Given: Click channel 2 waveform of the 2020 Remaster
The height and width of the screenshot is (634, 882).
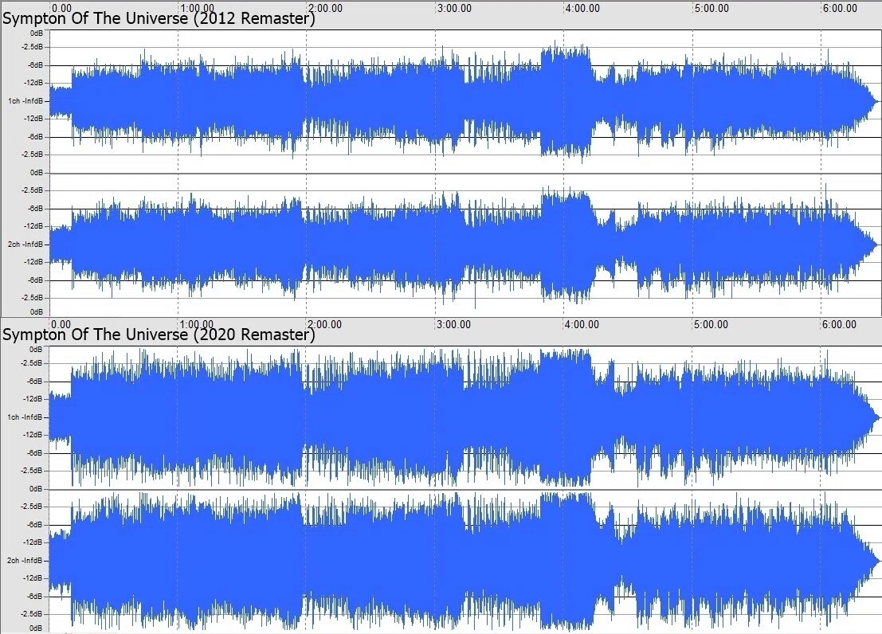Looking at the screenshot, I should 465,561.
